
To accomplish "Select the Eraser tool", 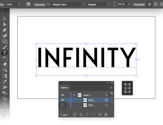I will coord(5,64).
